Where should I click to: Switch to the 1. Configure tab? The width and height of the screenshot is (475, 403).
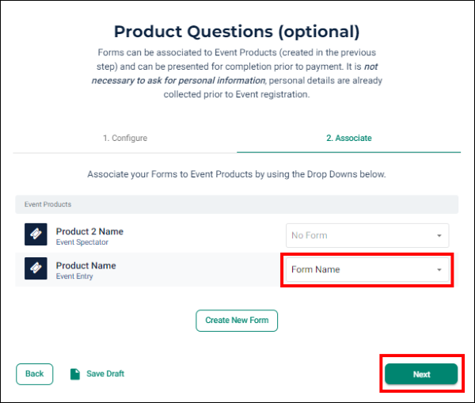click(x=125, y=139)
